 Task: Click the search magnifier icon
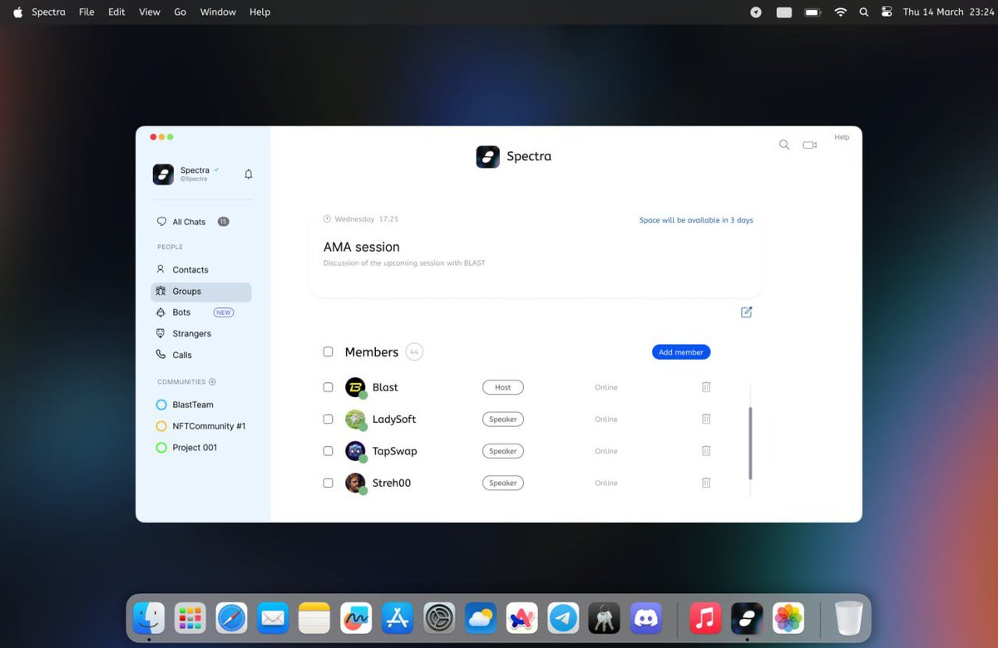click(x=784, y=145)
